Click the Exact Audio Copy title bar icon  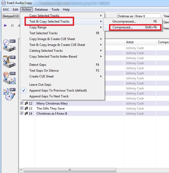coord(3,3)
